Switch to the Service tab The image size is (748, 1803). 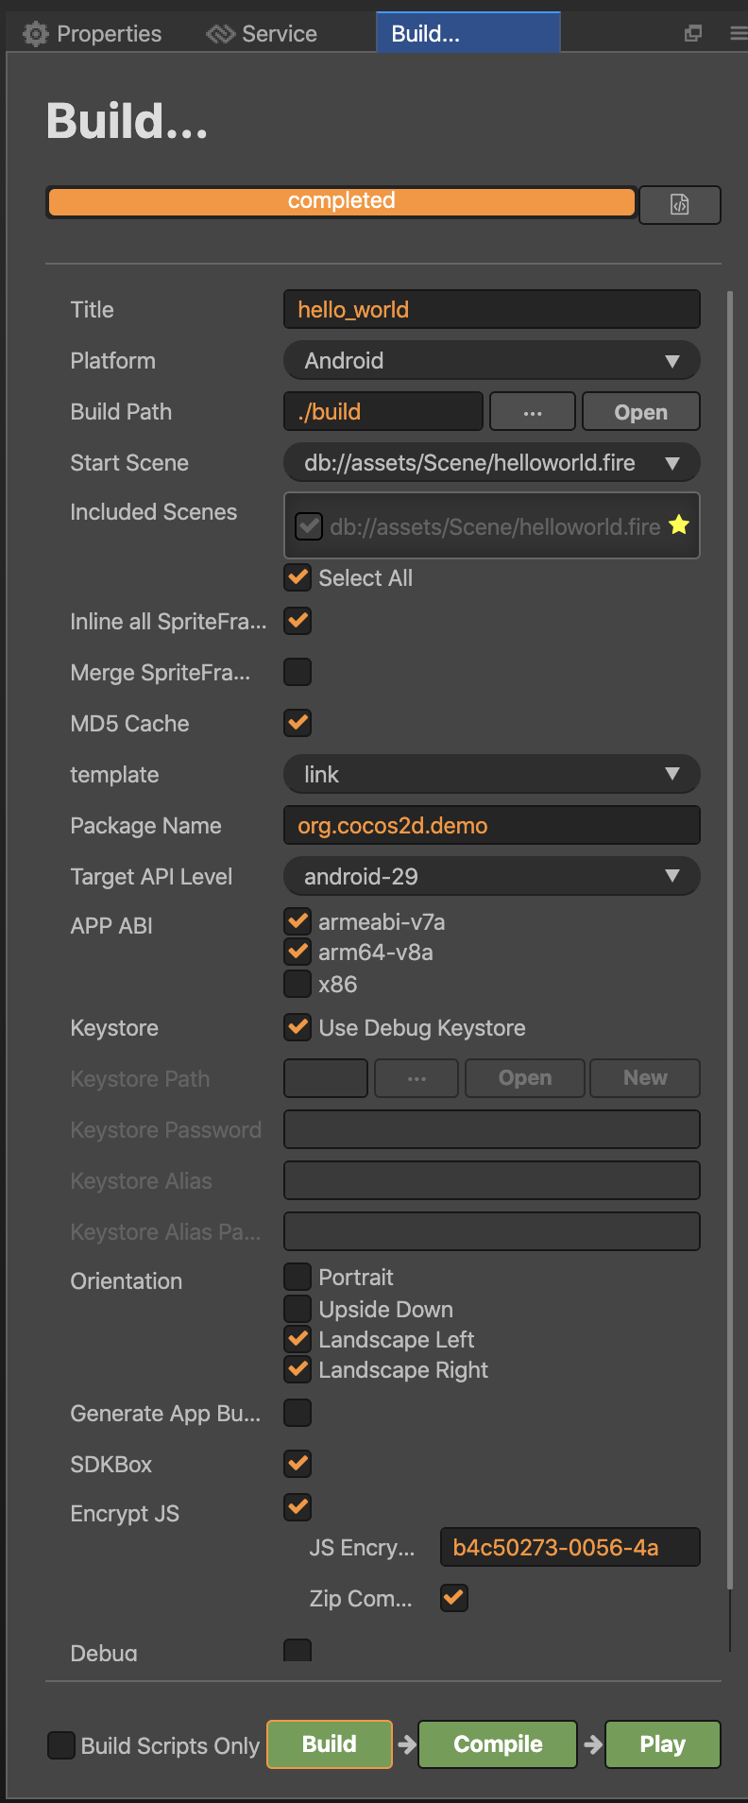click(279, 34)
